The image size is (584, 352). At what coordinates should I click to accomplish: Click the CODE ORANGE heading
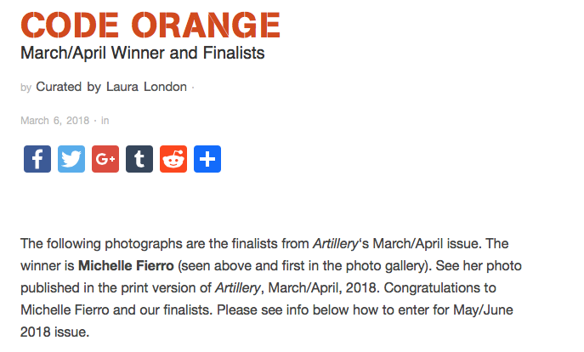tap(150, 25)
